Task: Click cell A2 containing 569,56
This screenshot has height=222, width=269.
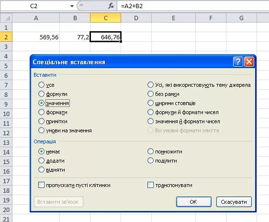Action: pos(36,37)
